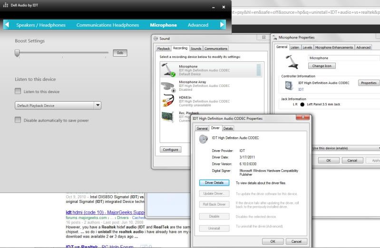Screen dimensions: 380x248
Task: Open Details tab in CODEC Properties
Action: click(x=228, y=128)
